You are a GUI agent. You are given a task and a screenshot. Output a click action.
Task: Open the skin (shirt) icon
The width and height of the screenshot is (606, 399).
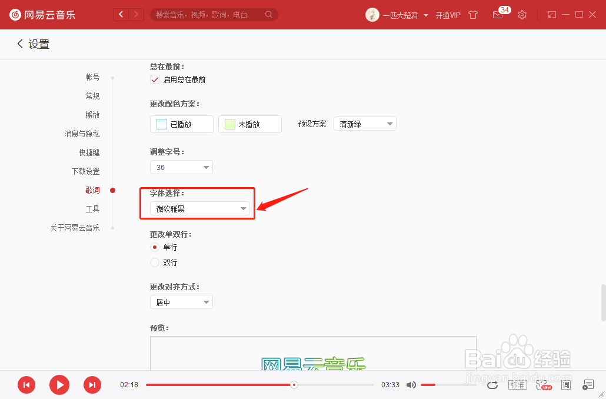[473, 15]
